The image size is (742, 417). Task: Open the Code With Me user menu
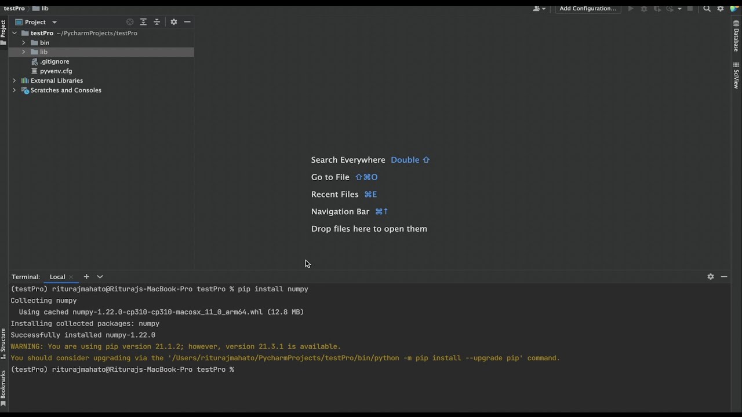point(539,9)
